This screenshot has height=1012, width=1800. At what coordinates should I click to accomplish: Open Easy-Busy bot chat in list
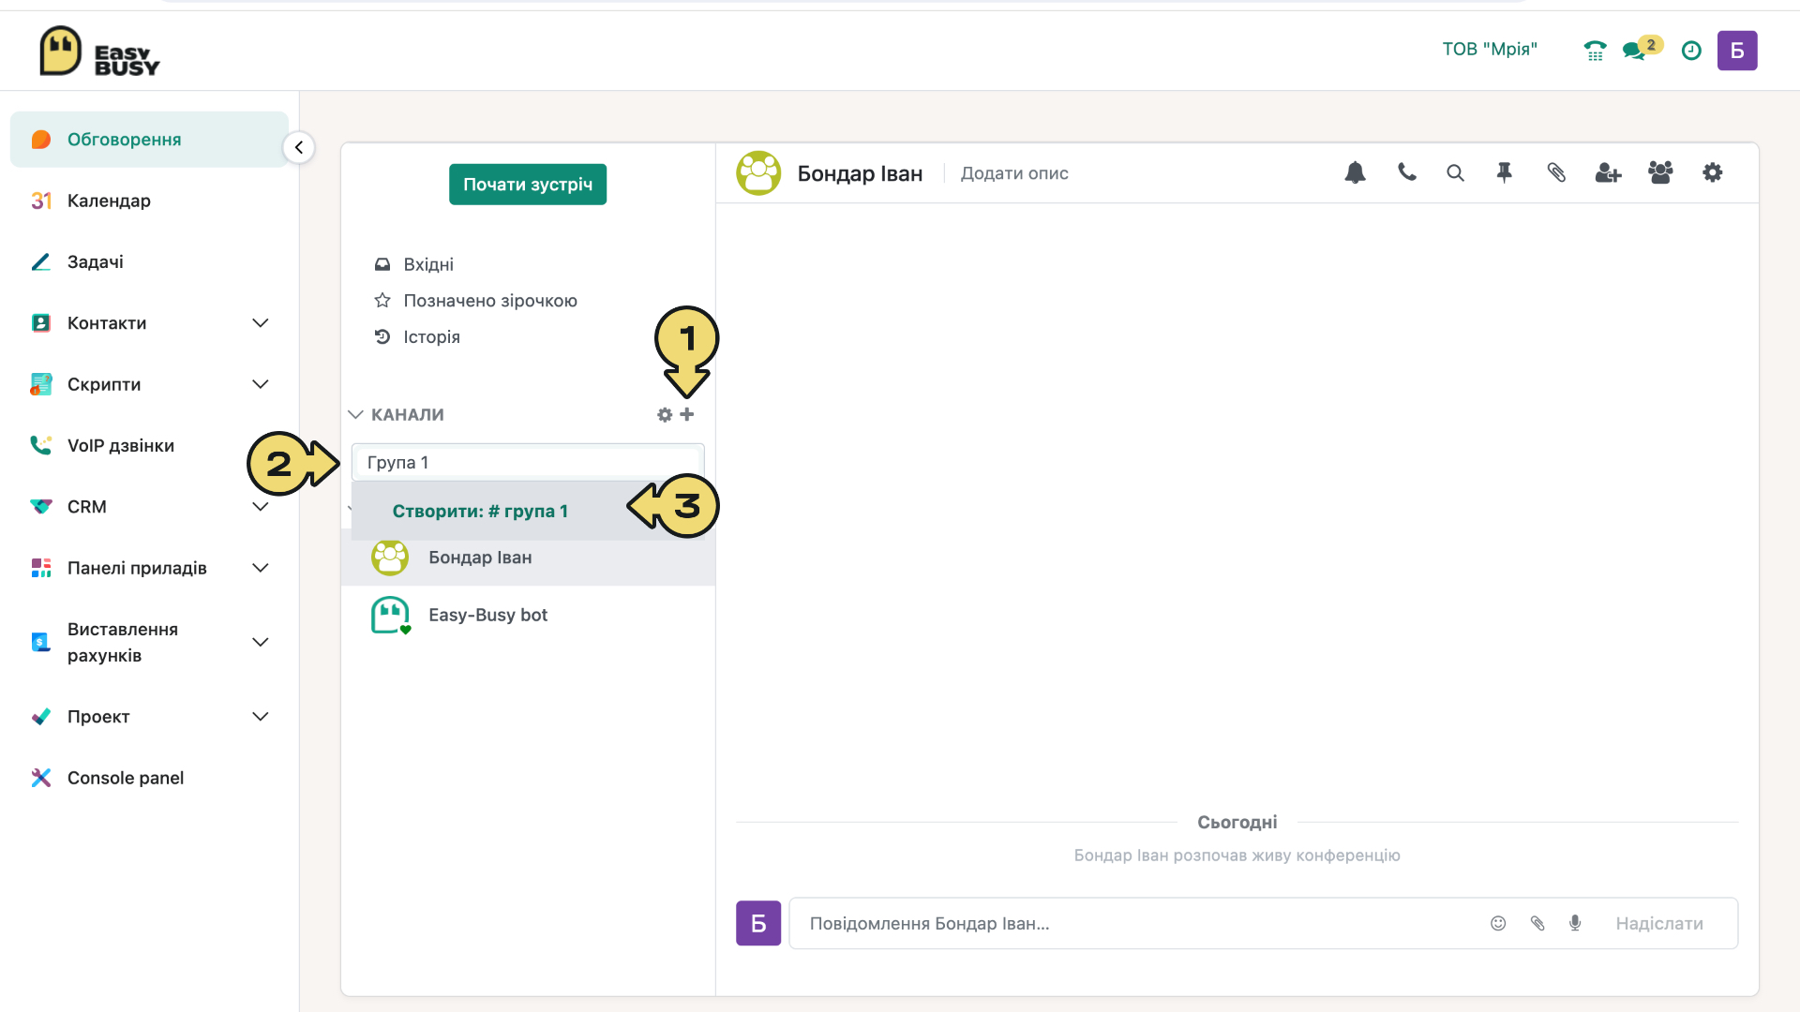coord(528,616)
